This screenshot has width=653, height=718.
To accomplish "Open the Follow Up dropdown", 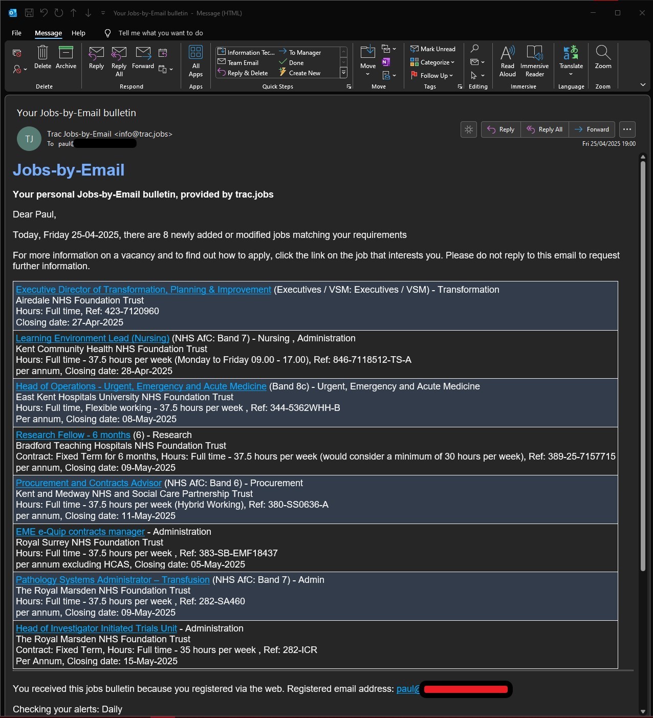I will pos(432,75).
